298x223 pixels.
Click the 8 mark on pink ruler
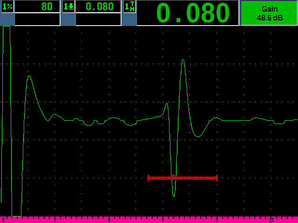[217, 220]
